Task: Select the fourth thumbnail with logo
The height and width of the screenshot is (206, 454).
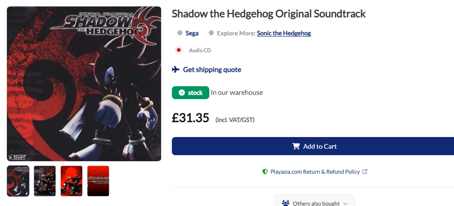Action: (98, 181)
